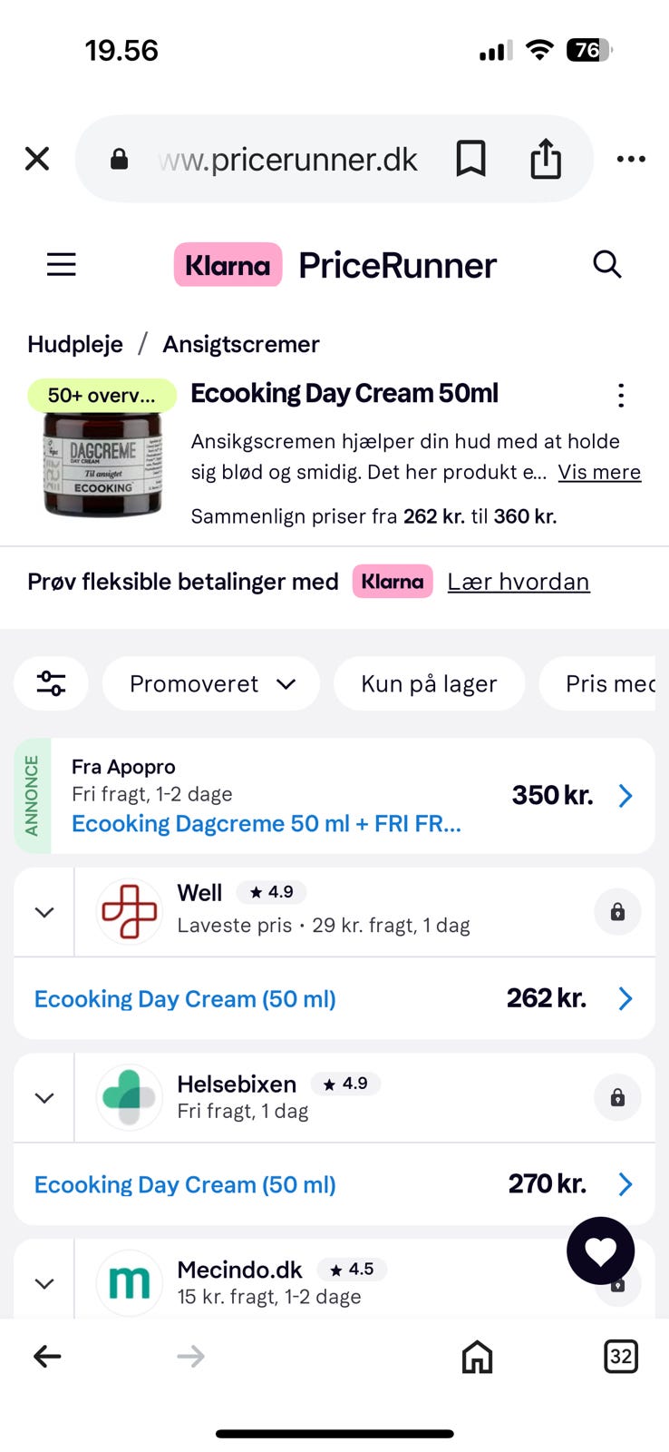Tap the heart favorites floating button

point(600,1251)
